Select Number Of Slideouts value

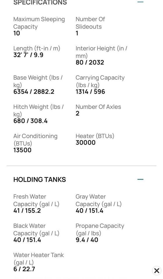[77, 33]
